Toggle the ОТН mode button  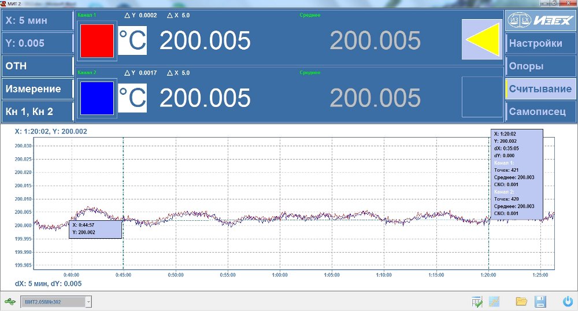tap(37, 66)
